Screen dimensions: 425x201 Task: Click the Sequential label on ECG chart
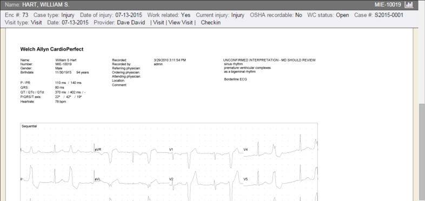pyautogui.click(x=29, y=126)
